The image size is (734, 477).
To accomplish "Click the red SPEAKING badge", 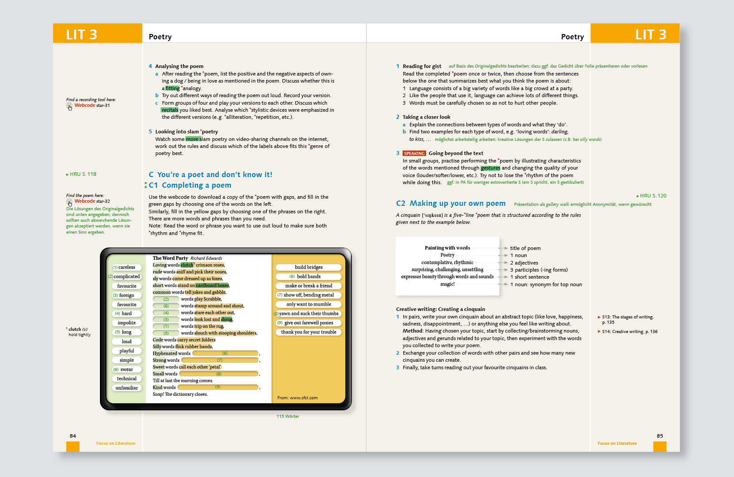I will [x=414, y=154].
